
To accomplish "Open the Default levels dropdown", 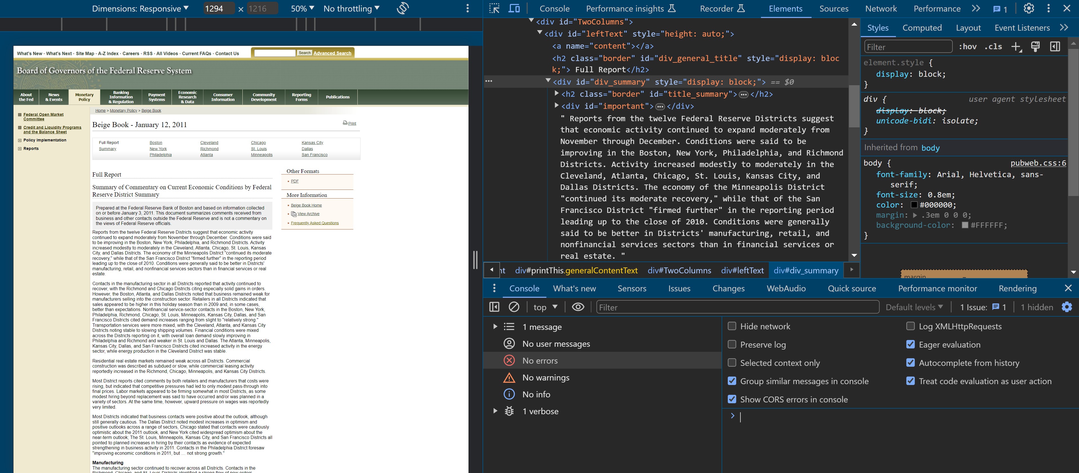I will tap(914, 307).
